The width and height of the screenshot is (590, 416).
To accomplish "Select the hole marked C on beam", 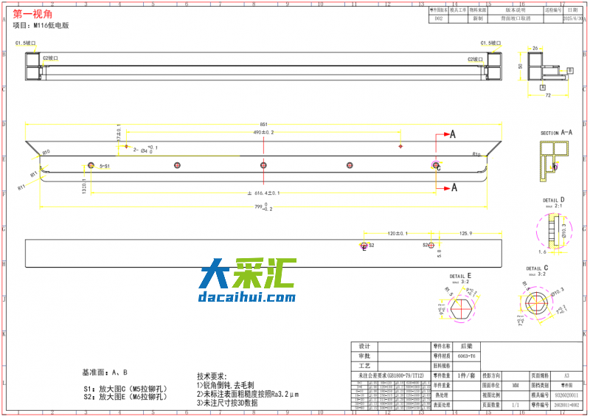I will [x=434, y=165].
